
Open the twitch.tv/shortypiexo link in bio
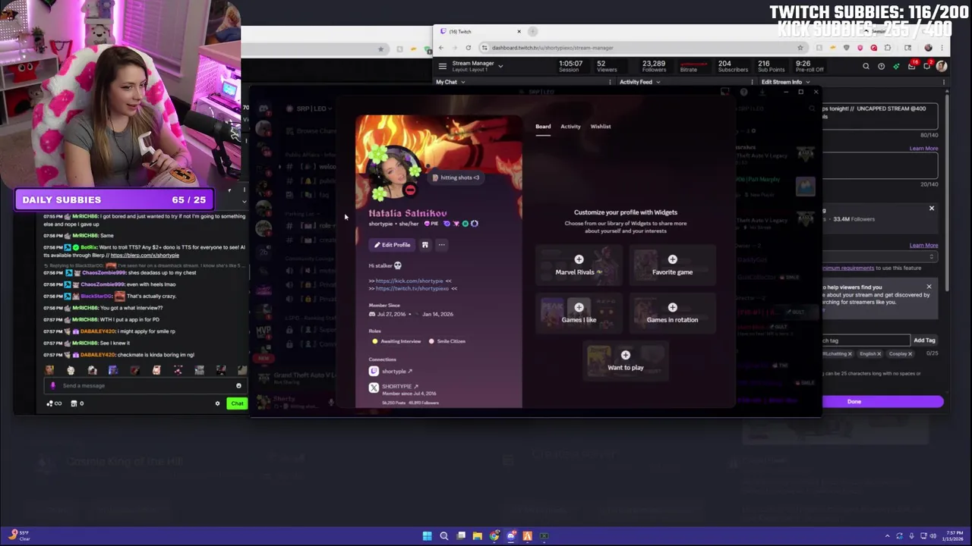point(412,288)
